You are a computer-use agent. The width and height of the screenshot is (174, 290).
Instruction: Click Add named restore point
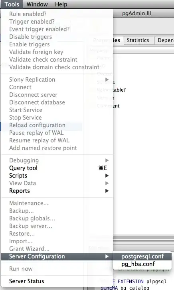click(x=57, y=148)
